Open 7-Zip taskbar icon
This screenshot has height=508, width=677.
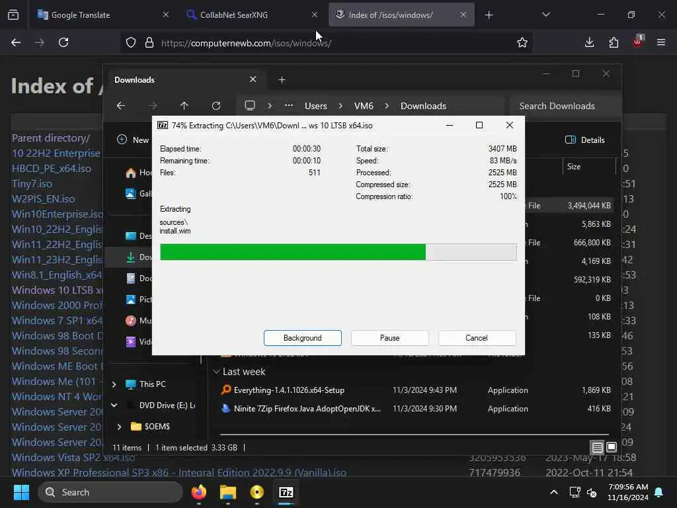click(286, 492)
